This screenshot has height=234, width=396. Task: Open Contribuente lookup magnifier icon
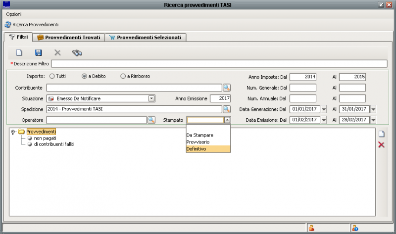coord(226,88)
